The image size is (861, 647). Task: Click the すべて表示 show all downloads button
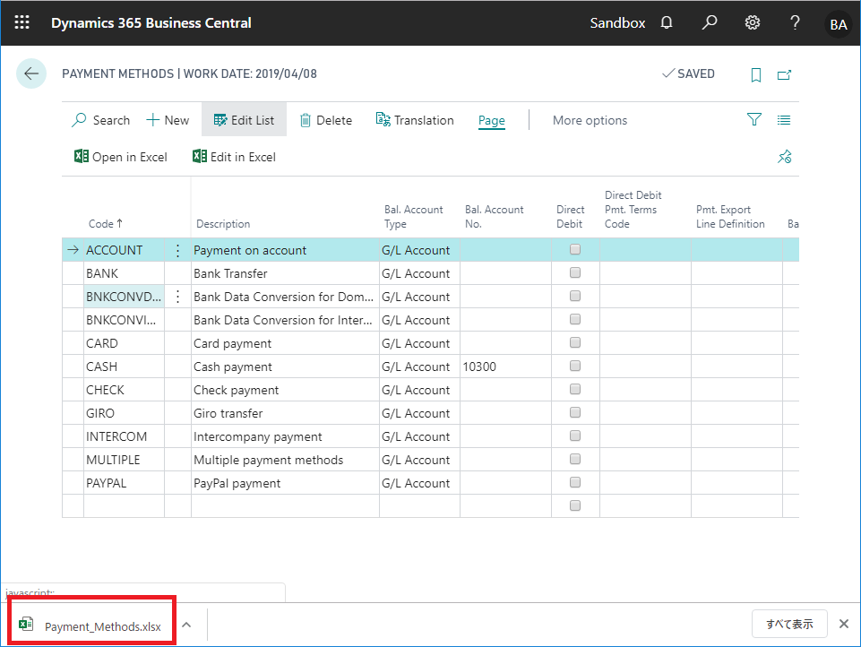click(x=789, y=624)
